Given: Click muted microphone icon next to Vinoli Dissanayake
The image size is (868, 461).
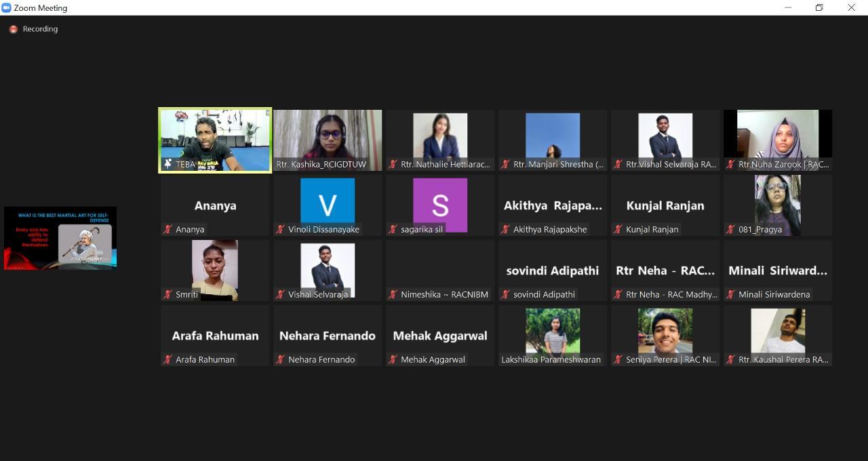Looking at the screenshot, I should (280, 229).
